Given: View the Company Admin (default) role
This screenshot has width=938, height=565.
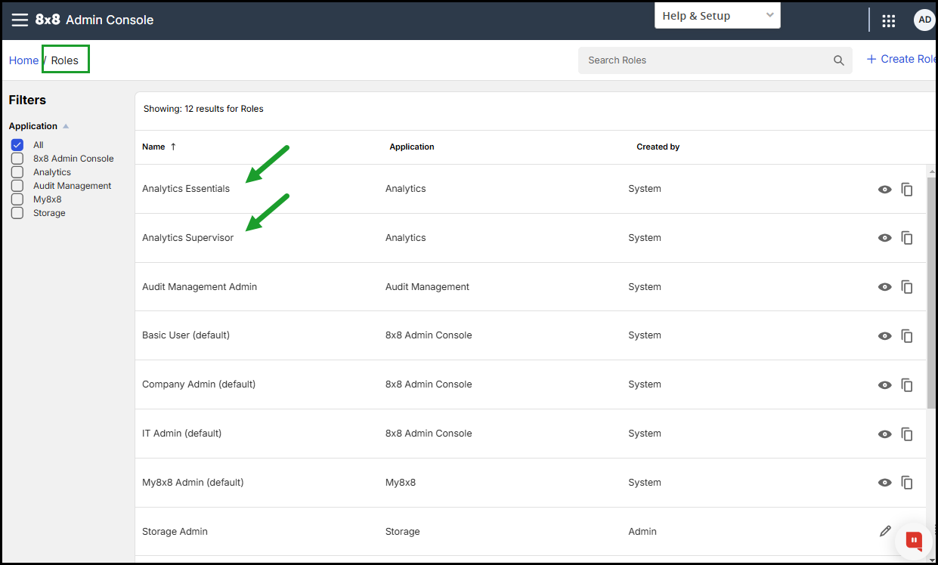Looking at the screenshot, I should 884,385.
